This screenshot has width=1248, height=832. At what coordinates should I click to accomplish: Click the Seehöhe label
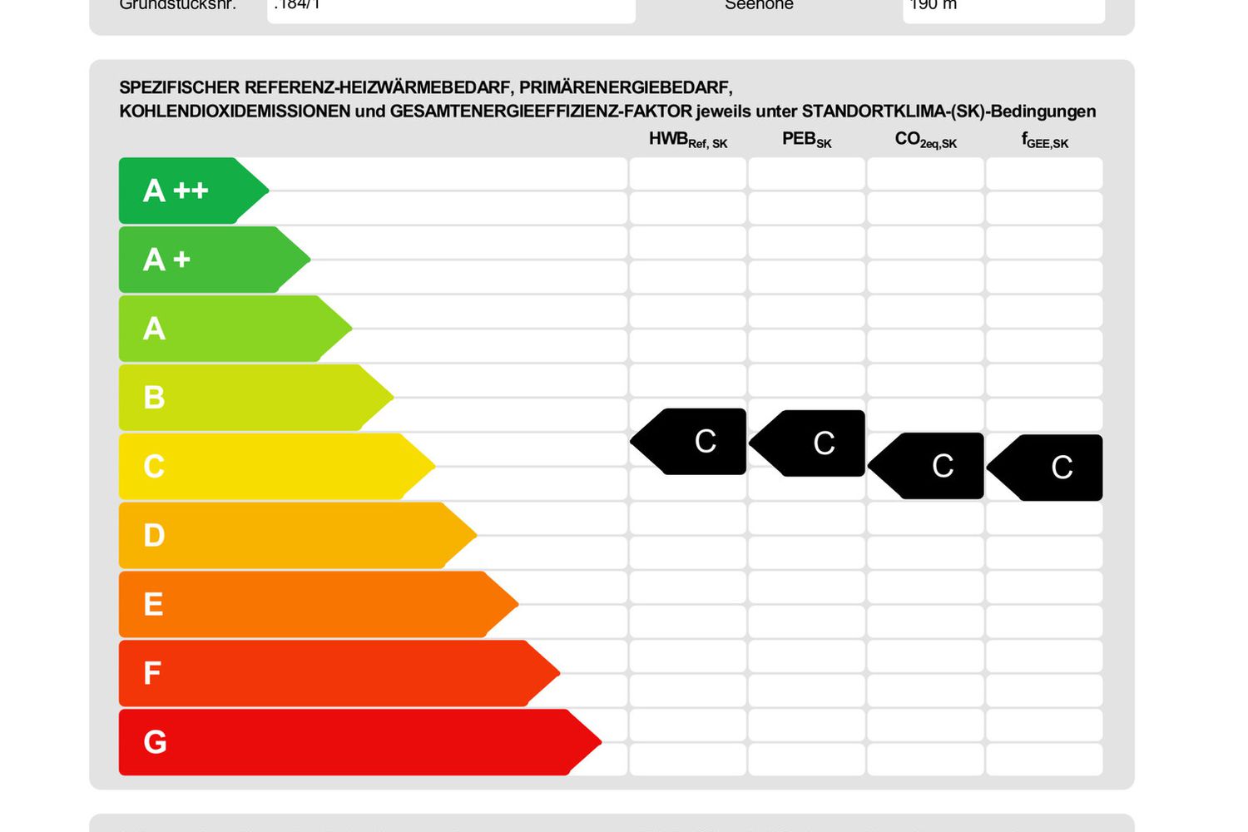(x=759, y=5)
